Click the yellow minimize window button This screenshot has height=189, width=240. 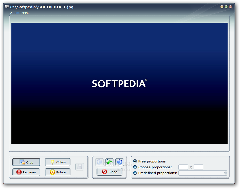point(222,7)
